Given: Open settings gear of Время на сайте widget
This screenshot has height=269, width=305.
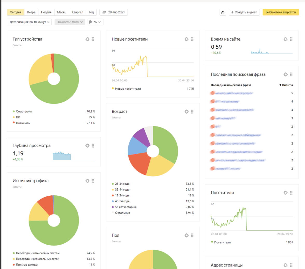Looking at the screenshot, I should coord(286,39).
